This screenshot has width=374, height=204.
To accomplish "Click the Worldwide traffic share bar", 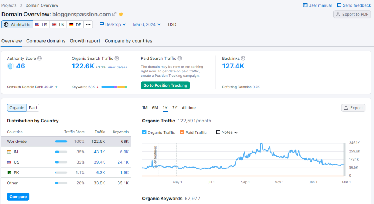I will [61, 141].
